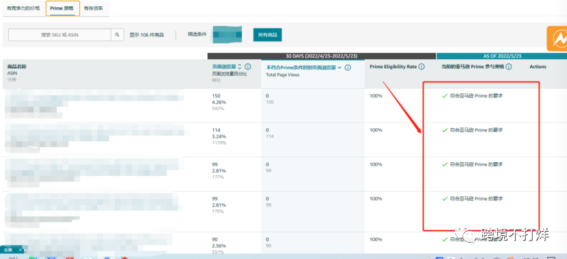Open info icon beside 页面浏览量 header

[x=248, y=67]
